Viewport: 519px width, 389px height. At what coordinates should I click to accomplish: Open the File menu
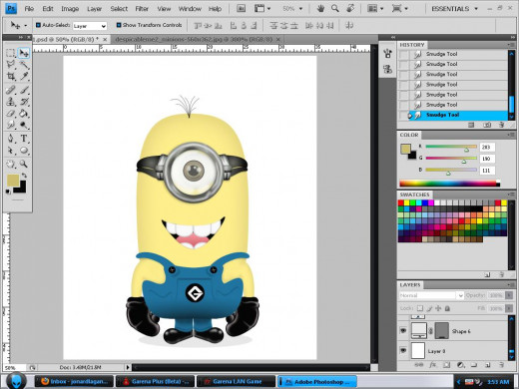pos(29,9)
